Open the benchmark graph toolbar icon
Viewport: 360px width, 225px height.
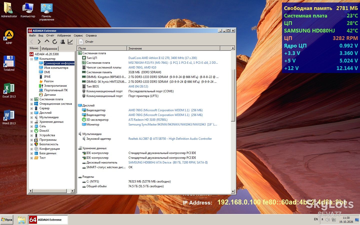tap(70, 42)
